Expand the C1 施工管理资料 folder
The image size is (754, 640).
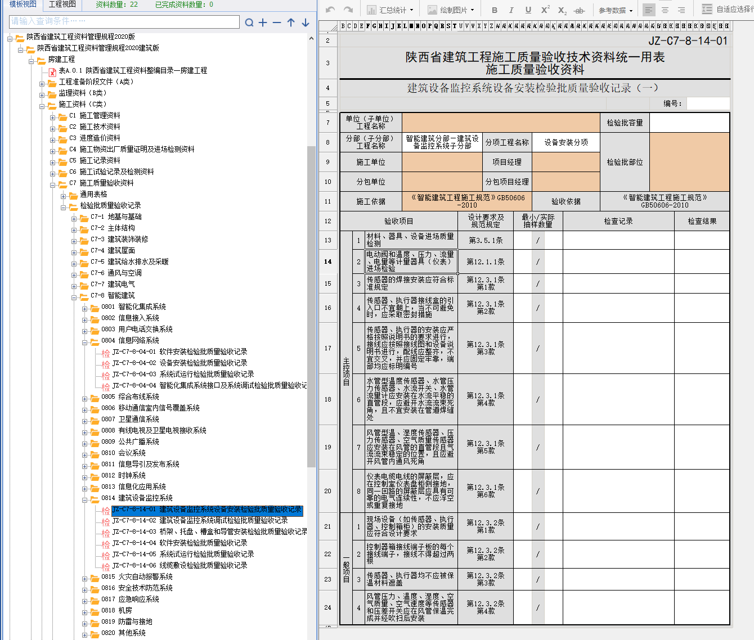(53, 118)
